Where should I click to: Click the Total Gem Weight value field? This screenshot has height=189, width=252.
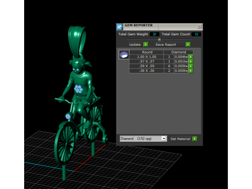coord(154,34)
